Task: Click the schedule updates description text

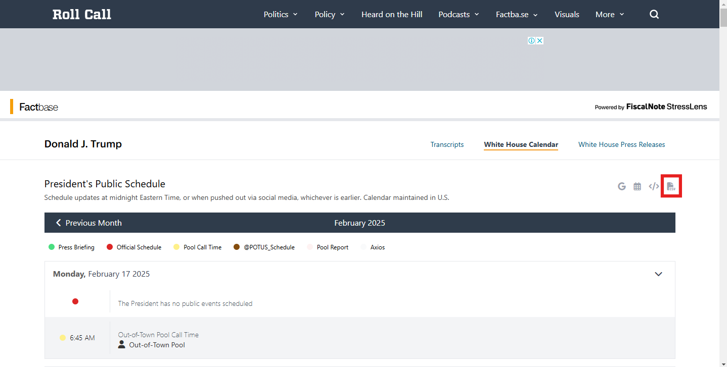Action: click(247, 197)
